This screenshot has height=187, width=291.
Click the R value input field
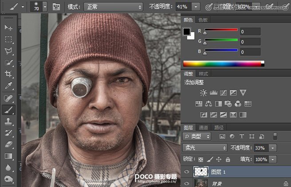[250, 31]
